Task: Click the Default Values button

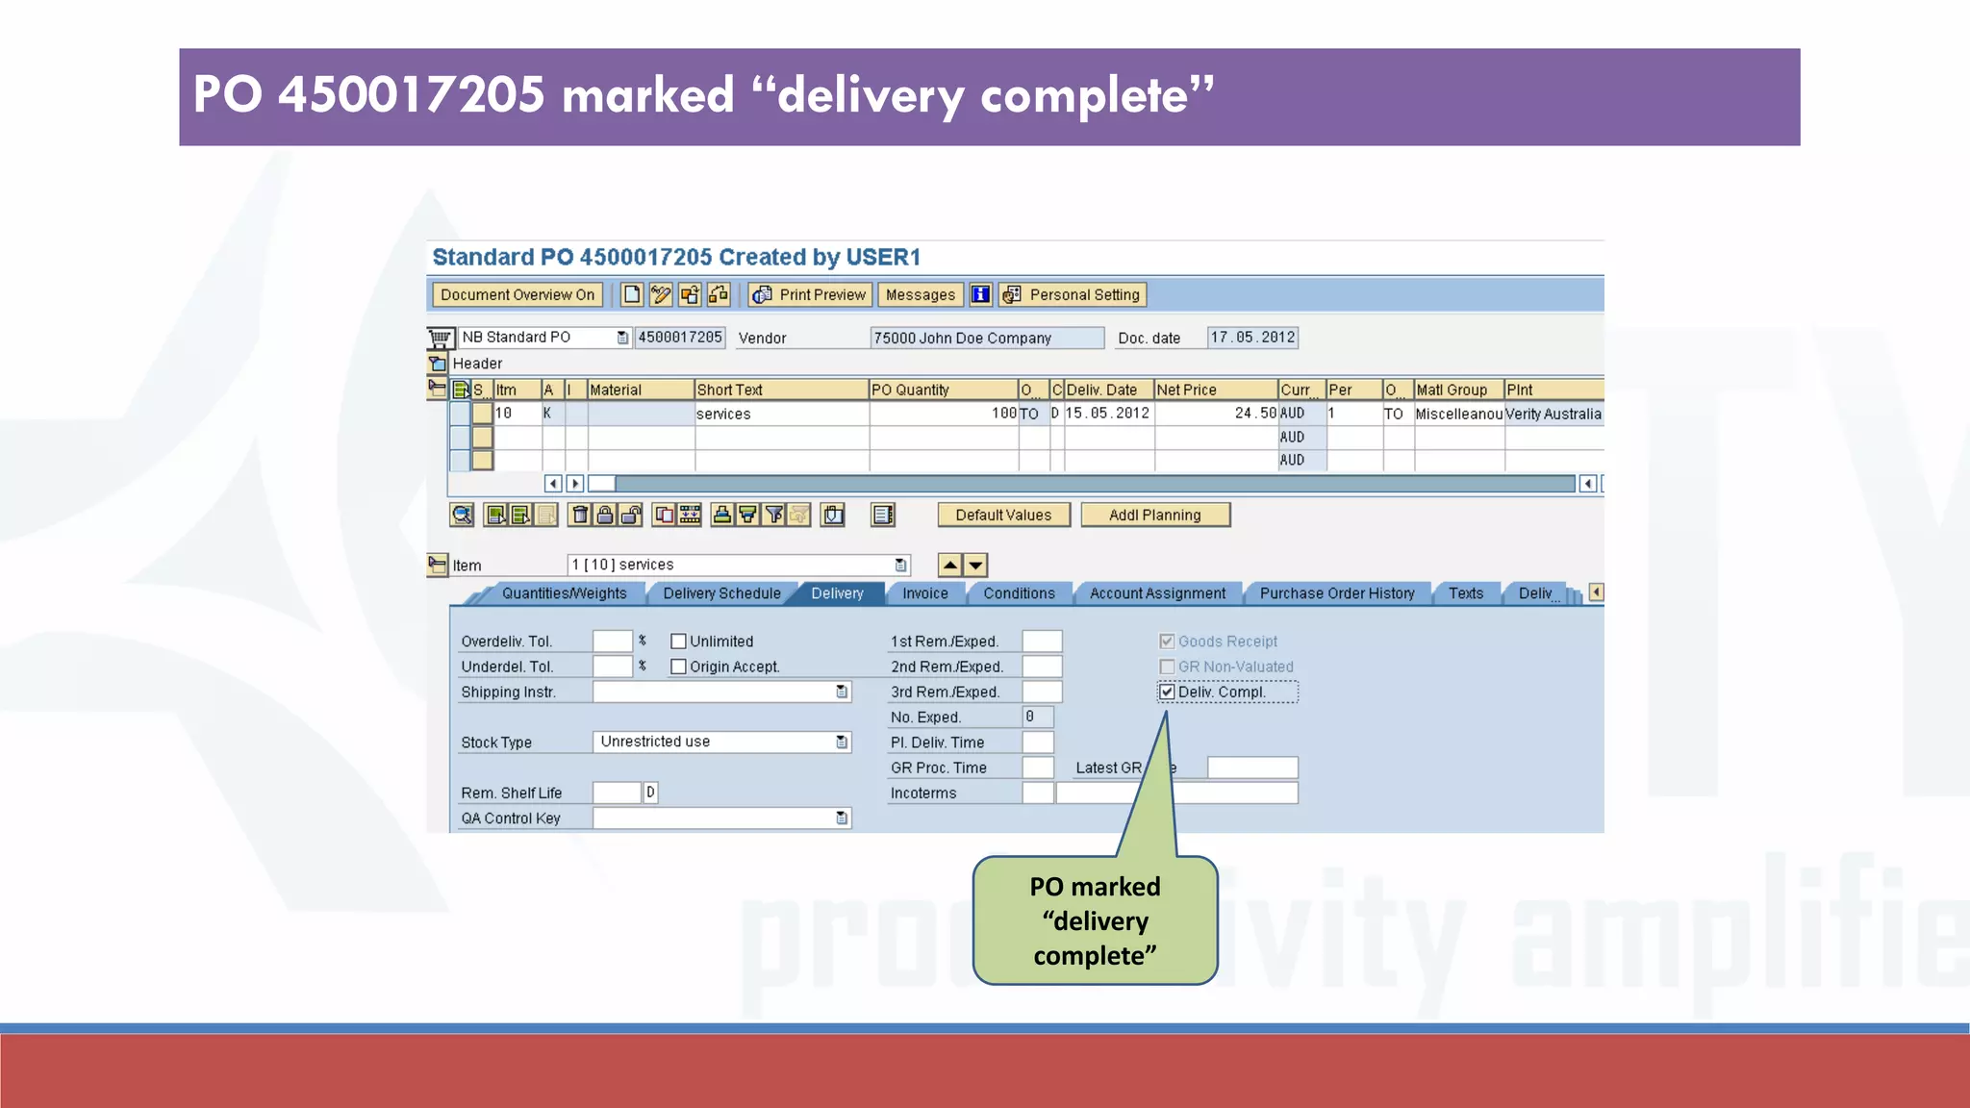Action: click(1002, 515)
